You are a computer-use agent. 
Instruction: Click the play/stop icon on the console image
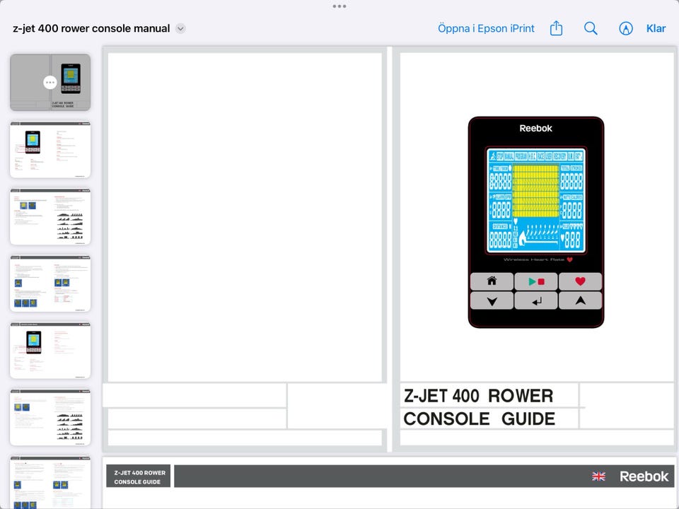click(x=536, y=281)
